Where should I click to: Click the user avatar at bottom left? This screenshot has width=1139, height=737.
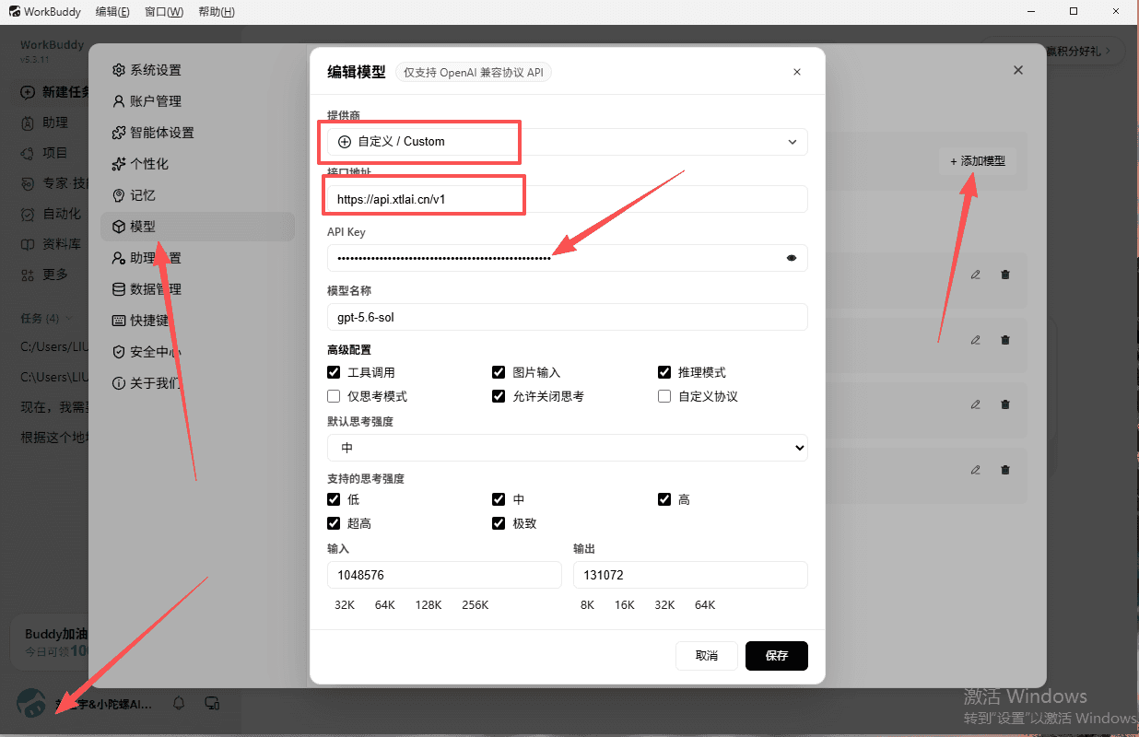coord(31,704)
